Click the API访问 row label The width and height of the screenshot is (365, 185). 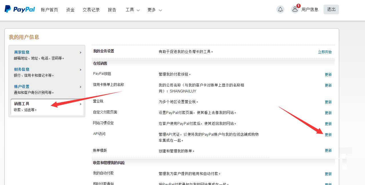coord(99,134)
